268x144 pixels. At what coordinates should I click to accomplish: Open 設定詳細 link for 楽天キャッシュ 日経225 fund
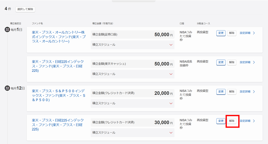click(245, 62)
